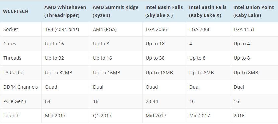The width and height of the screenshot is (278, 124).
Task: Select the AM4 (PGA) socket cell
Action: tap(105, 29)
